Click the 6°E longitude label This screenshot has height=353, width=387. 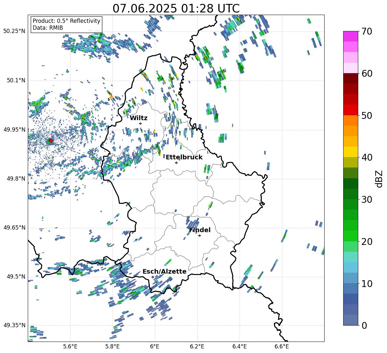155,346
